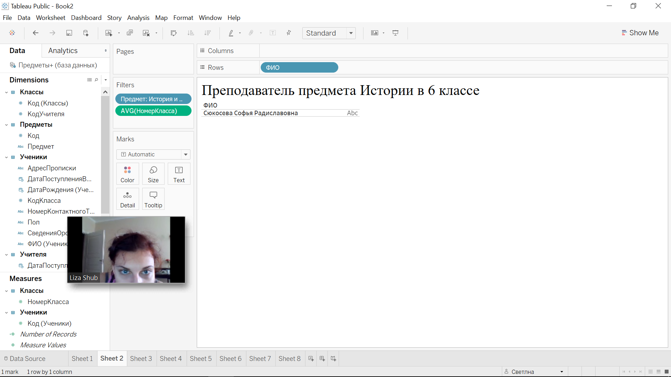Click the Save icon in toolbar

click(x=69, y=33)
